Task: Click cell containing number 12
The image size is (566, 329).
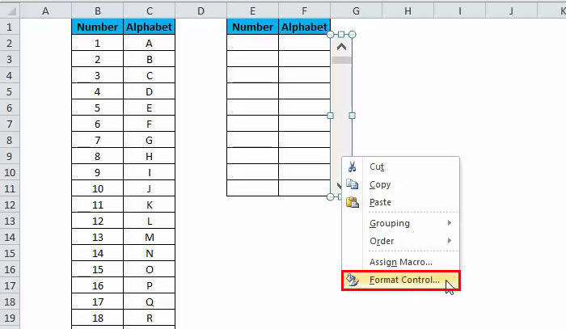Action: click(98, 221)
